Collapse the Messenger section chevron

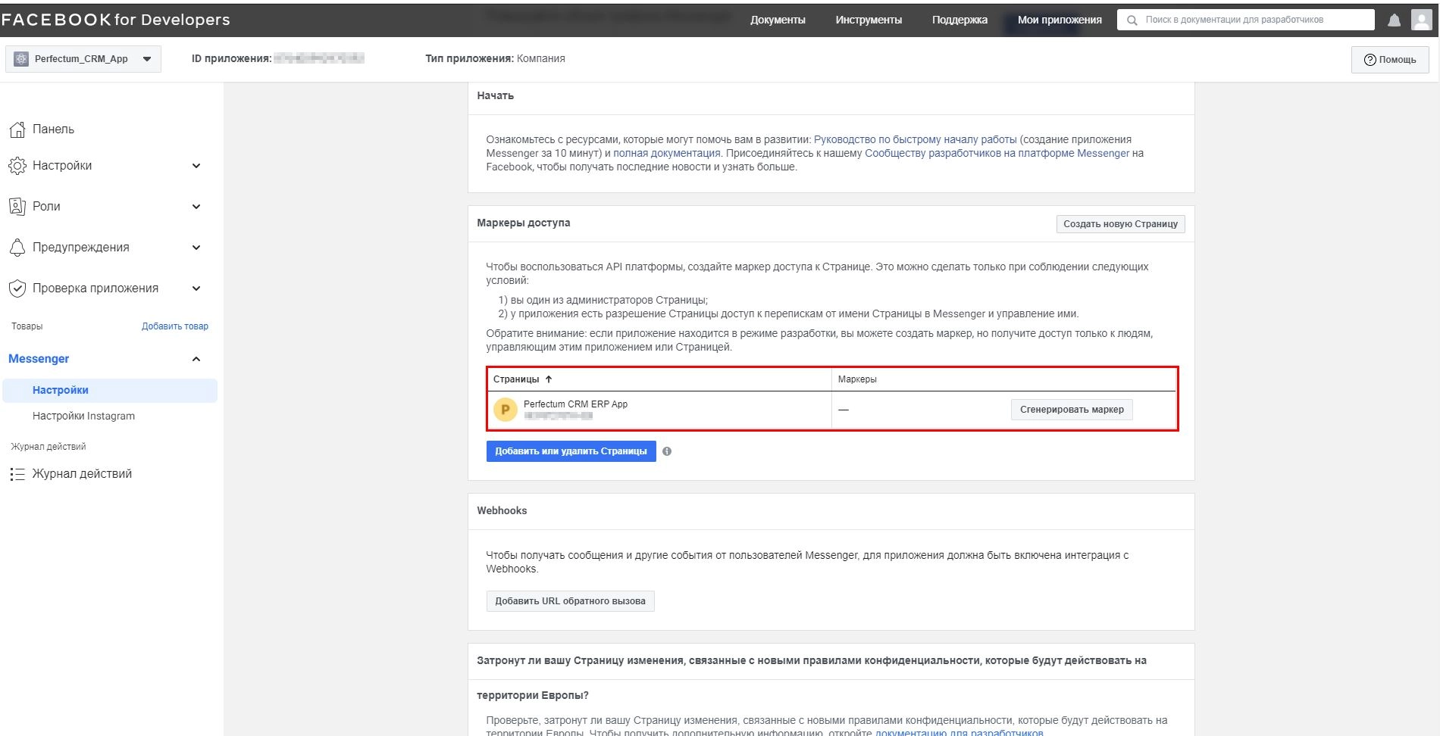click(196, 359)
